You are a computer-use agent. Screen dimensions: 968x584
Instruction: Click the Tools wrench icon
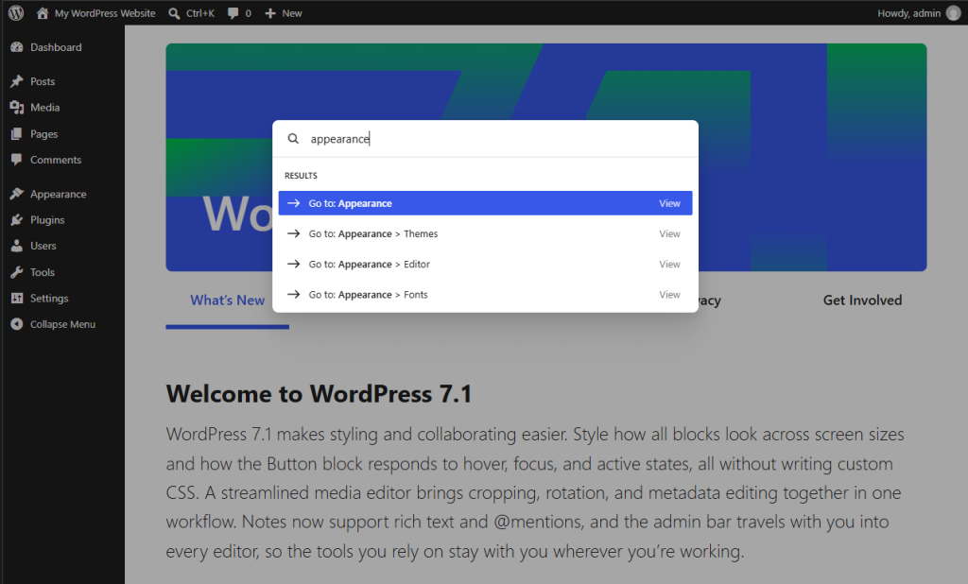(x=17, y=272)
